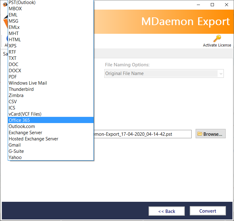Choose Gmail from the dropdown list
This screenshot has height=221, width=234.
point(15,145)
